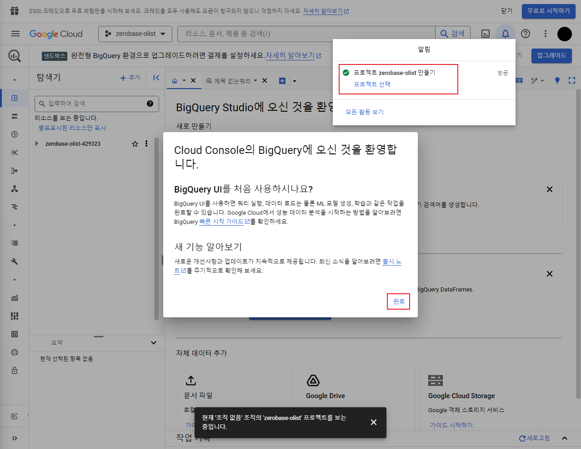
Task: Click the 추가 add button in explorer
Action: pyautogui.click(x=130, y=78)
